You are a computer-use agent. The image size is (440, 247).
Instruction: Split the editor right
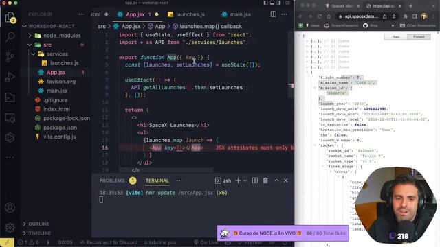click(274, 14)
